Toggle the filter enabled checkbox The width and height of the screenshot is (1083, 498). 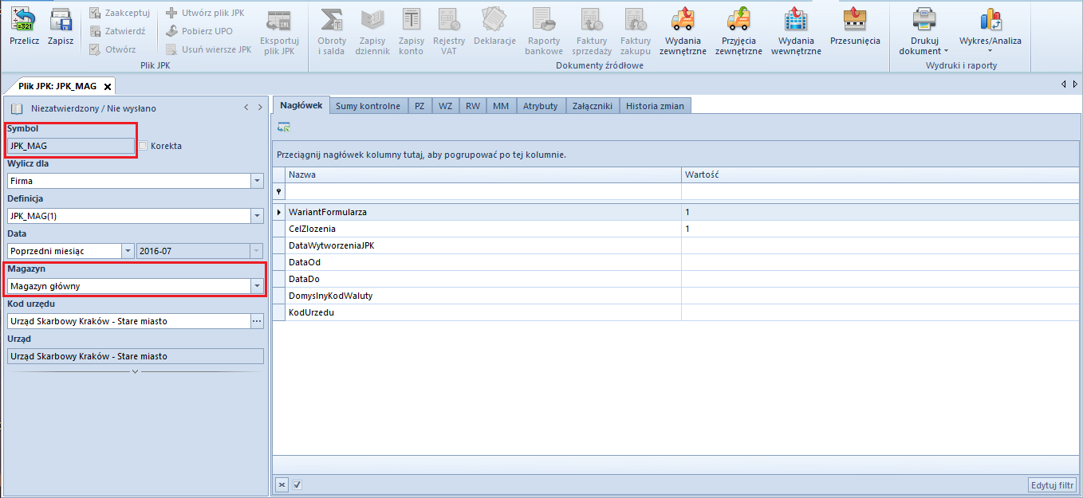coord(297,484)
